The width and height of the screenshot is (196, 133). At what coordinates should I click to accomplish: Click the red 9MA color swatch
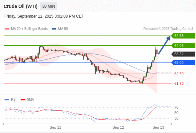23,100
